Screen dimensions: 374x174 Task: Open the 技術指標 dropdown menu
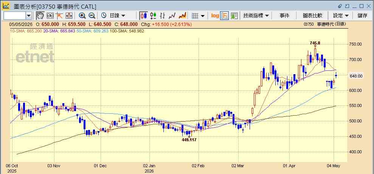tap(256, 16)
